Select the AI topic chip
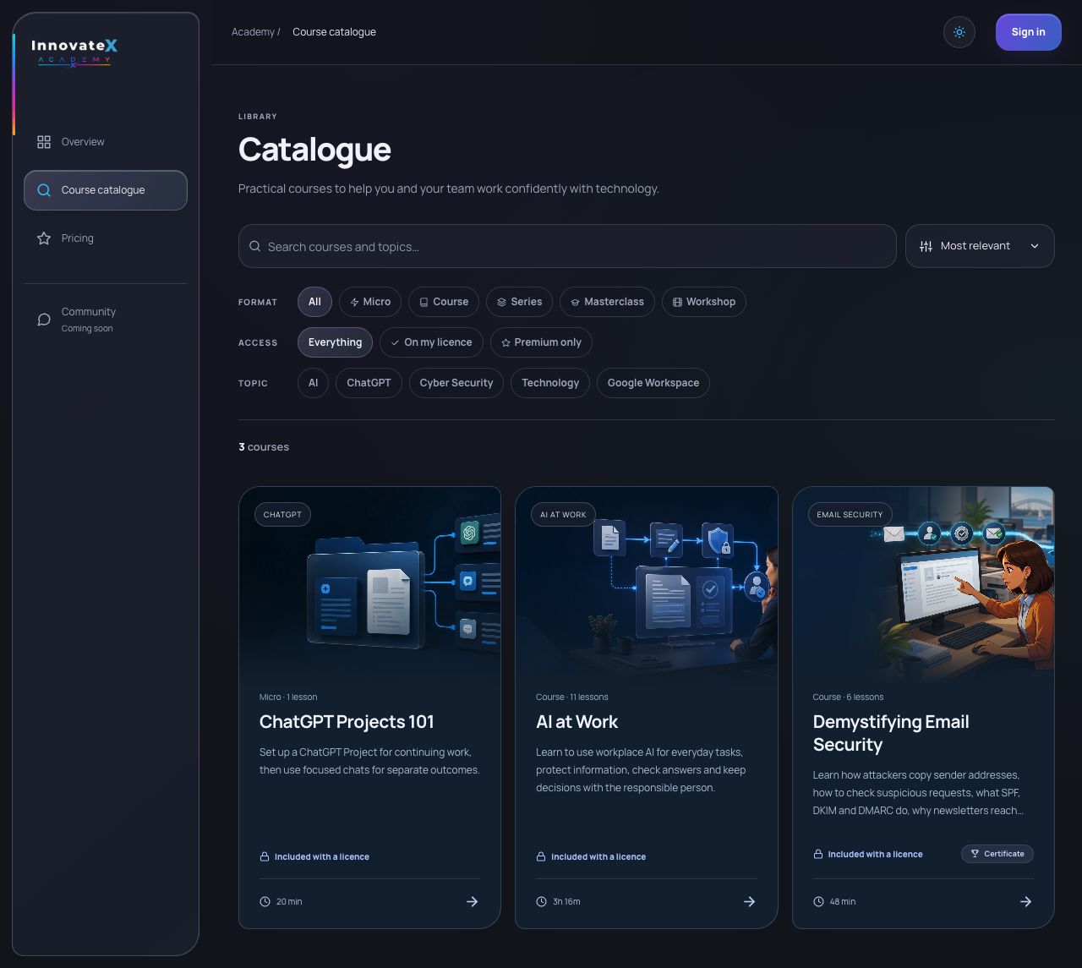 click(313, 383)
